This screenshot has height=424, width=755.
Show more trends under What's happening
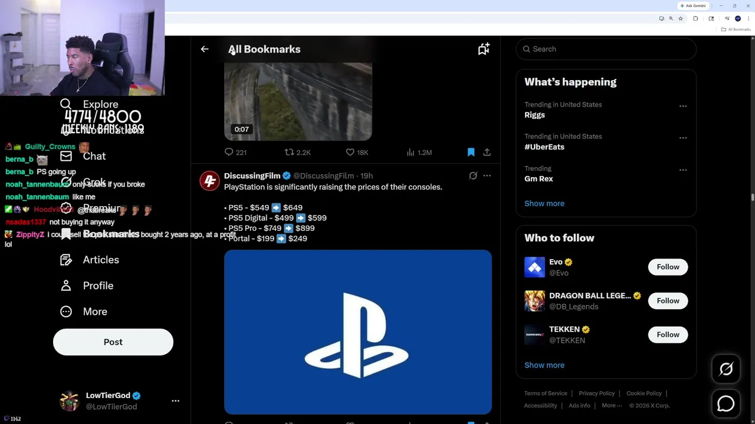pos(544,203)
